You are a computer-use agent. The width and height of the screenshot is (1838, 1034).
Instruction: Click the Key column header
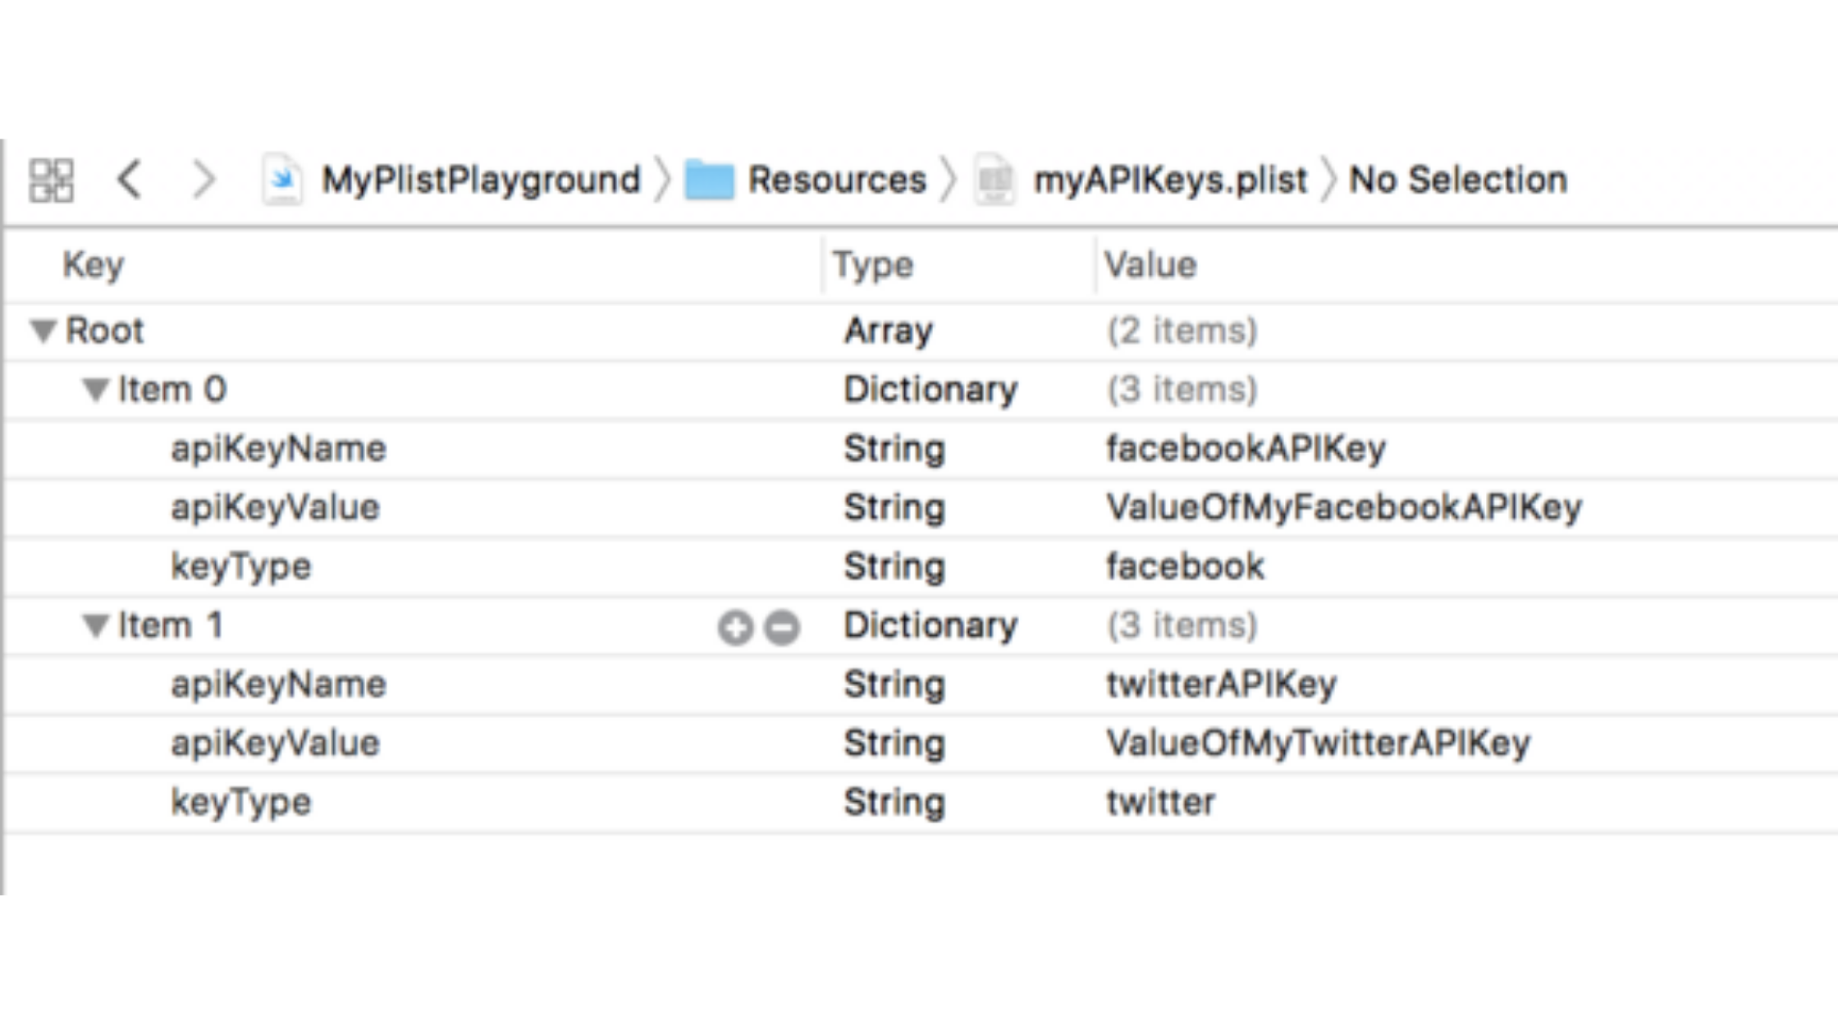click(94, 265)
